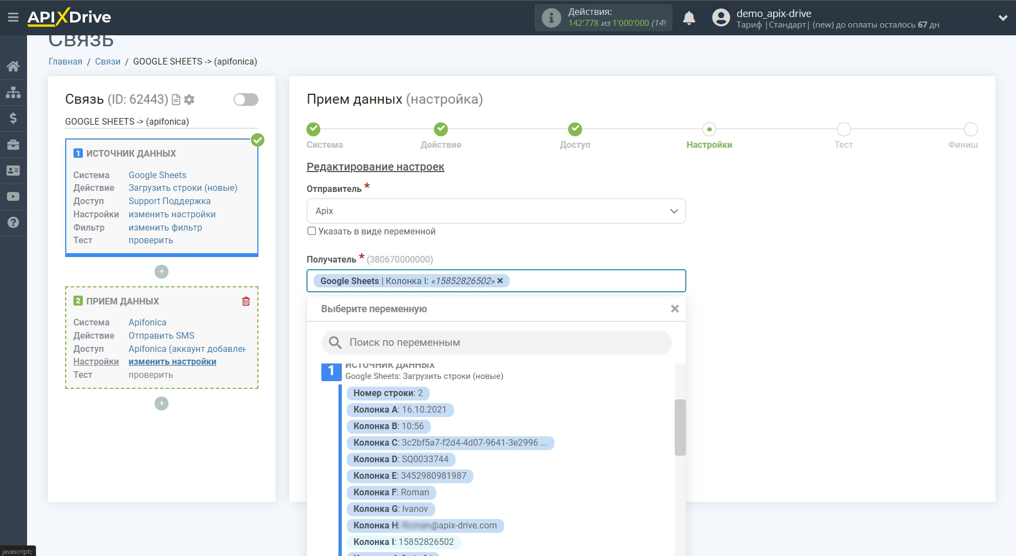This screenshot has width=1016, height=556.
Task: Select variable Колонка E: 3452980981987
Action: pos(410,476)
